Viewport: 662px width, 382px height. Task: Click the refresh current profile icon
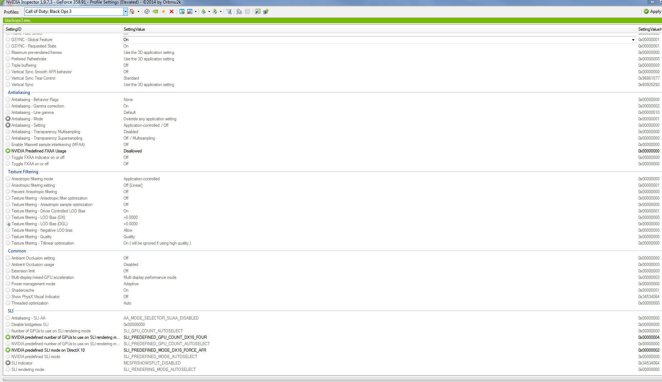click(147, 11)
